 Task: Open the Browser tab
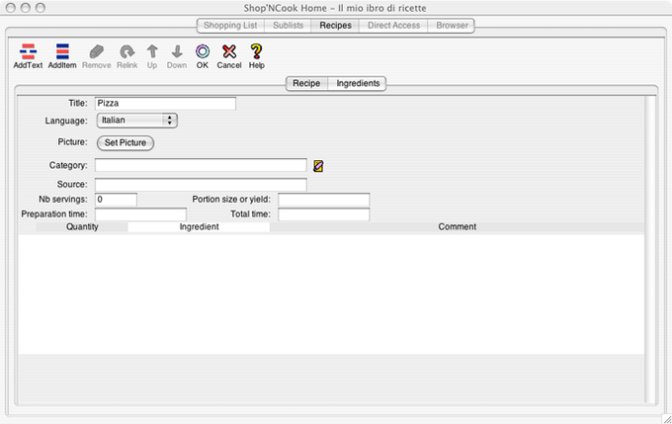pos(452,26)
